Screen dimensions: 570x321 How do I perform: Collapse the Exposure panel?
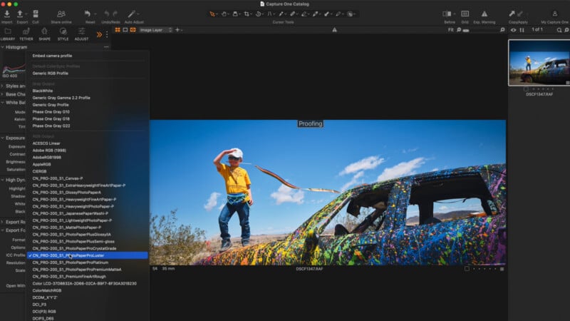click(x=3, y=138)
